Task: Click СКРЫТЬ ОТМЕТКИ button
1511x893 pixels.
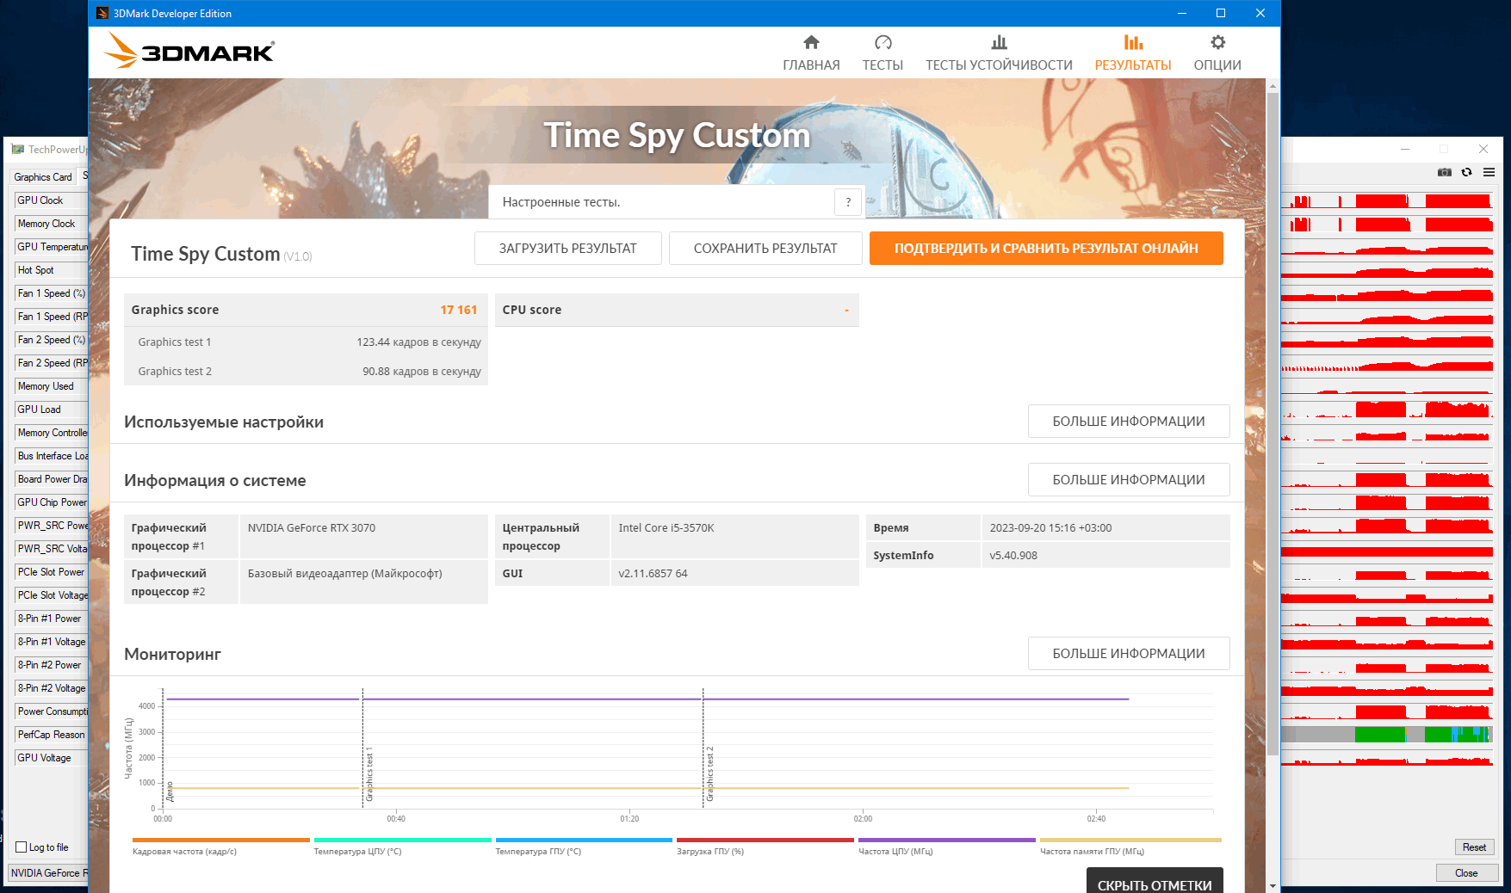Action: 1155,881
